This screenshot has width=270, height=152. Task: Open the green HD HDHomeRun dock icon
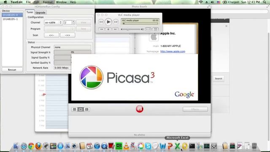pos(119,146)
